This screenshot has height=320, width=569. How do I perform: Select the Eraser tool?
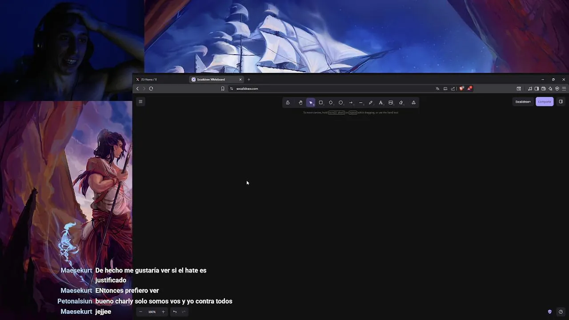[401, 103]
